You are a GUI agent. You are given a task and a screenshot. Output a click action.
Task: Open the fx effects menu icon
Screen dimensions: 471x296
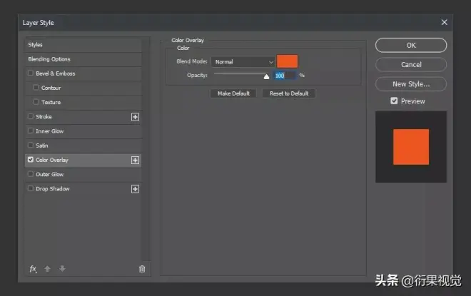pos(33,269)
